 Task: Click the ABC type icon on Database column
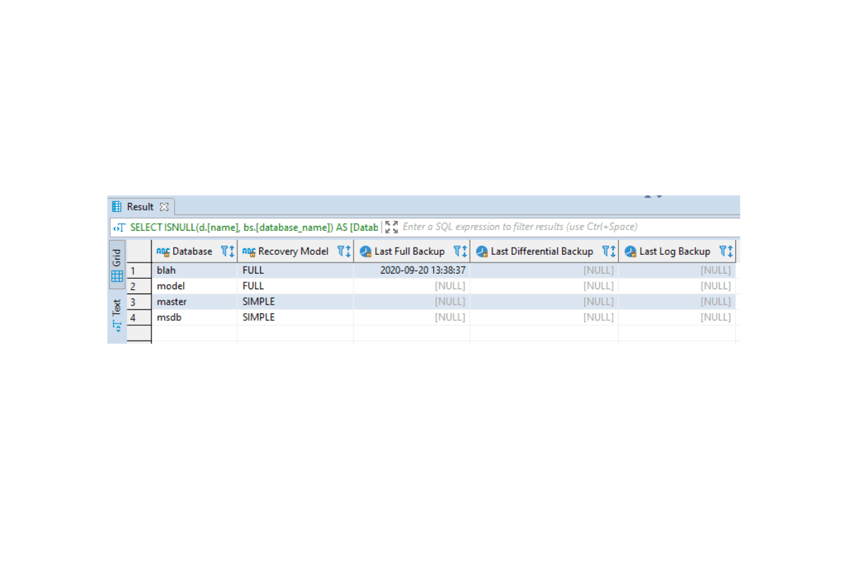pyautogui.click(x=163, y=251)
